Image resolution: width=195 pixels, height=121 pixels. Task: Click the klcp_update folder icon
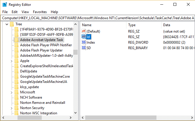click(16, 87)
